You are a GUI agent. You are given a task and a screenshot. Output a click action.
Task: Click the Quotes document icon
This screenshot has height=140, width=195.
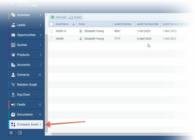[x=13, y=45]
